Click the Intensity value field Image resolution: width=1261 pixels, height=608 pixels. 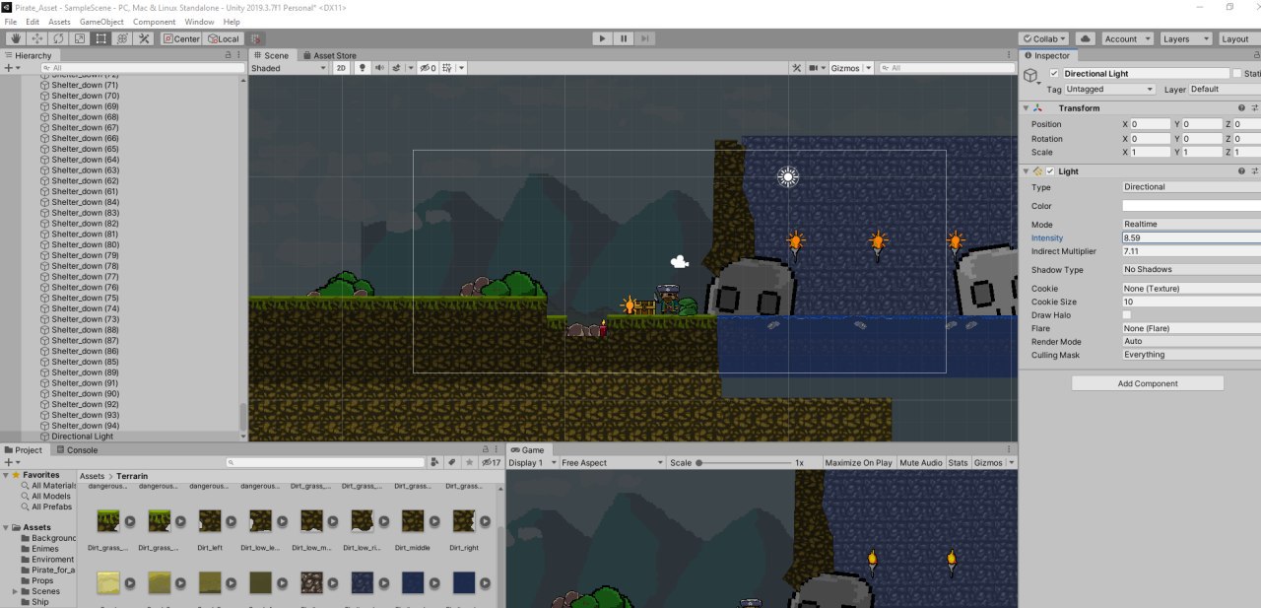1191,238
